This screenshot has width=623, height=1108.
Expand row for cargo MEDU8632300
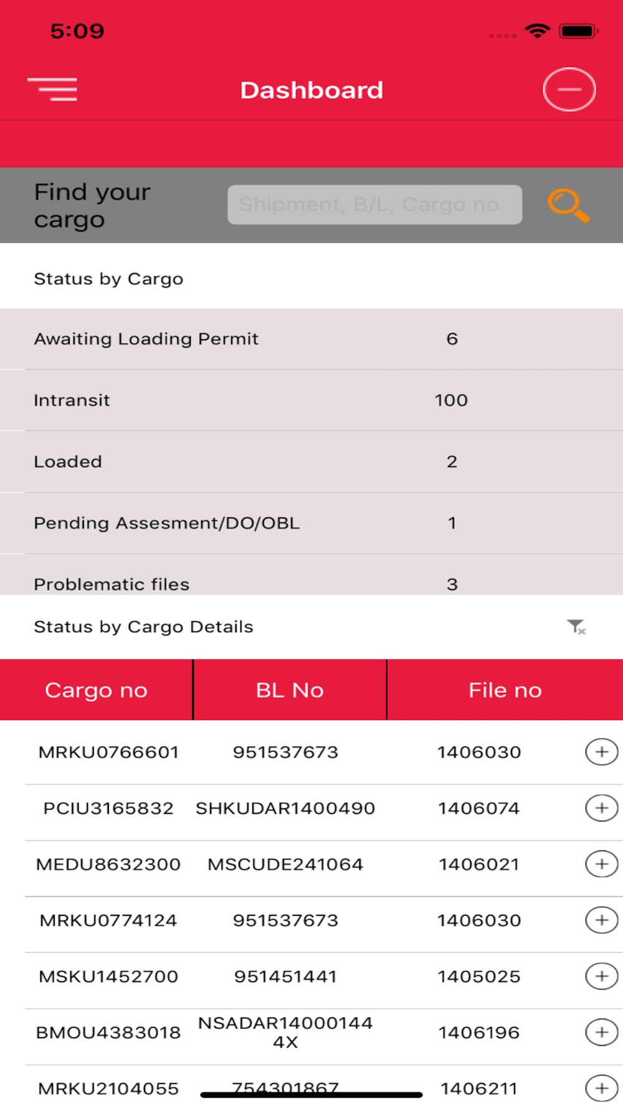point(601,864)
